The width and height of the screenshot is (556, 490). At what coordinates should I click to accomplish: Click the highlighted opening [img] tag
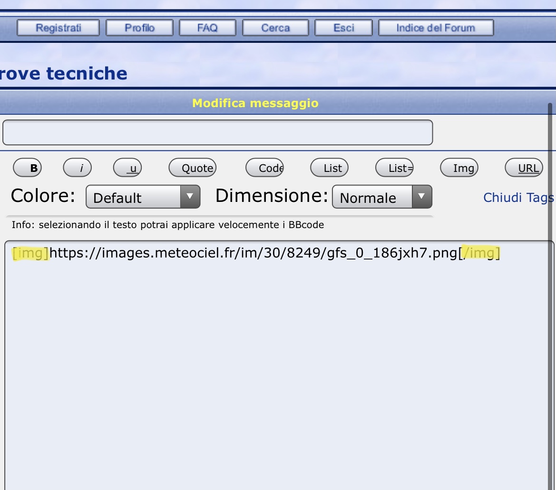click(x=30, y=253)
